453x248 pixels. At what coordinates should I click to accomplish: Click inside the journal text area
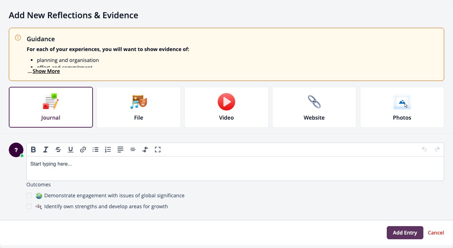(235, 168)
